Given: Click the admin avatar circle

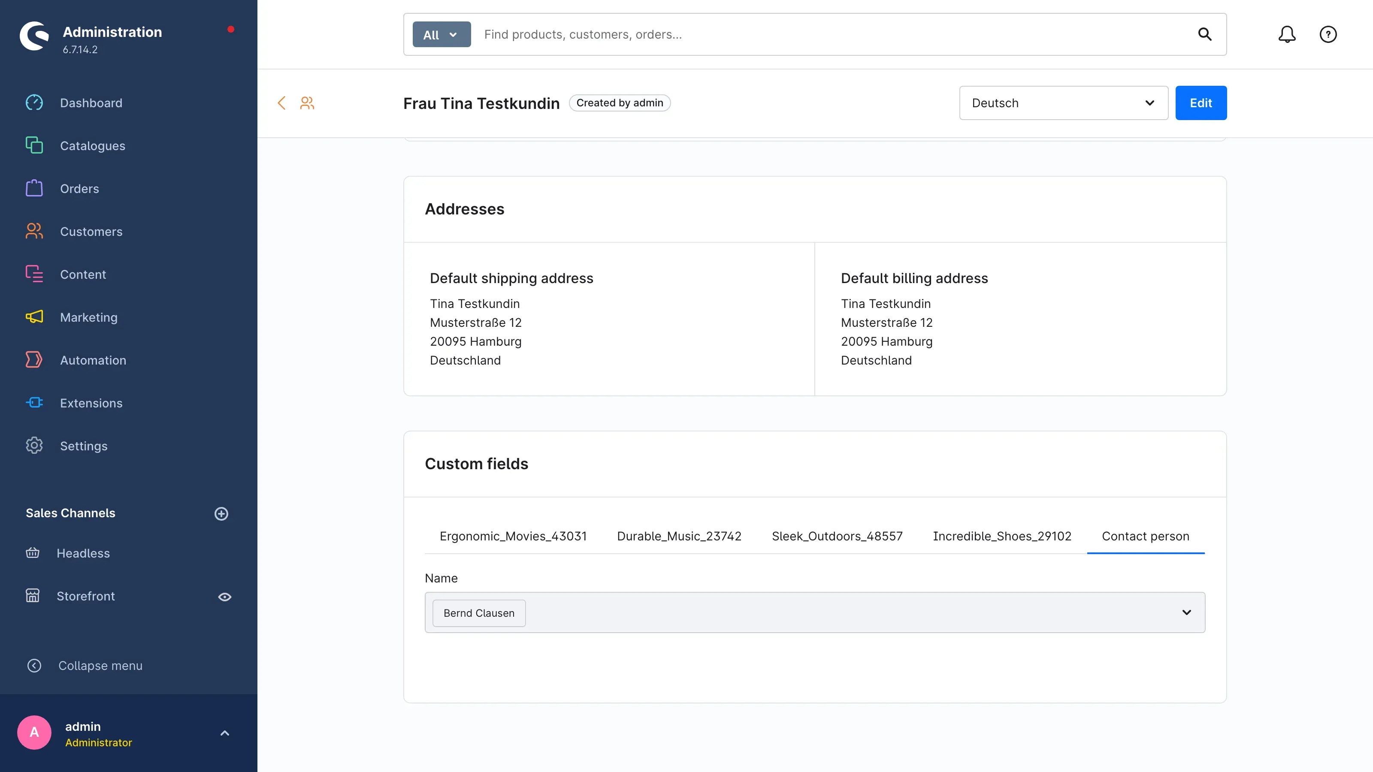Looking at the screenshot, I should pos(34,733).
